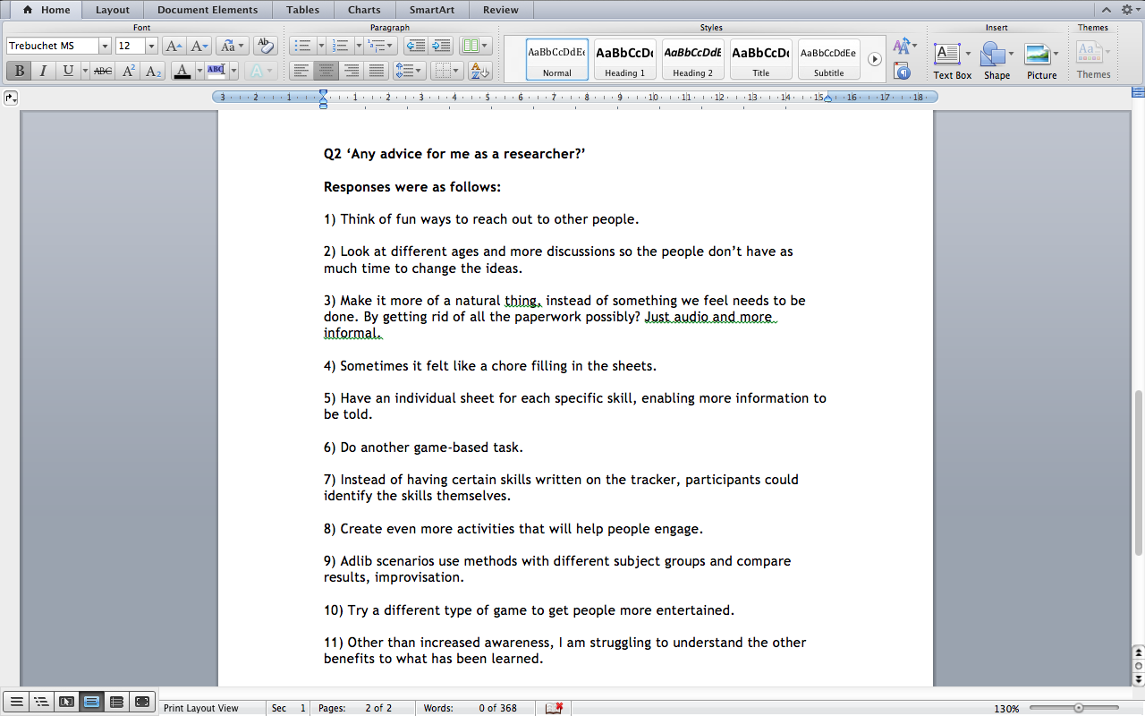The height and width of the screenshot is (716, 1145).
Task: Click the word count in status bar
Action: (497, 708)
